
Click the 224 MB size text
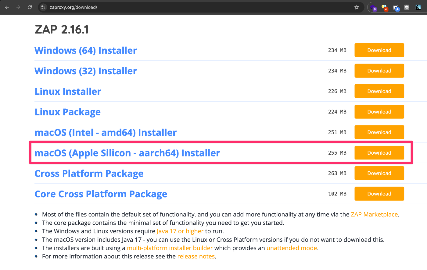click(x=337, y=112)
